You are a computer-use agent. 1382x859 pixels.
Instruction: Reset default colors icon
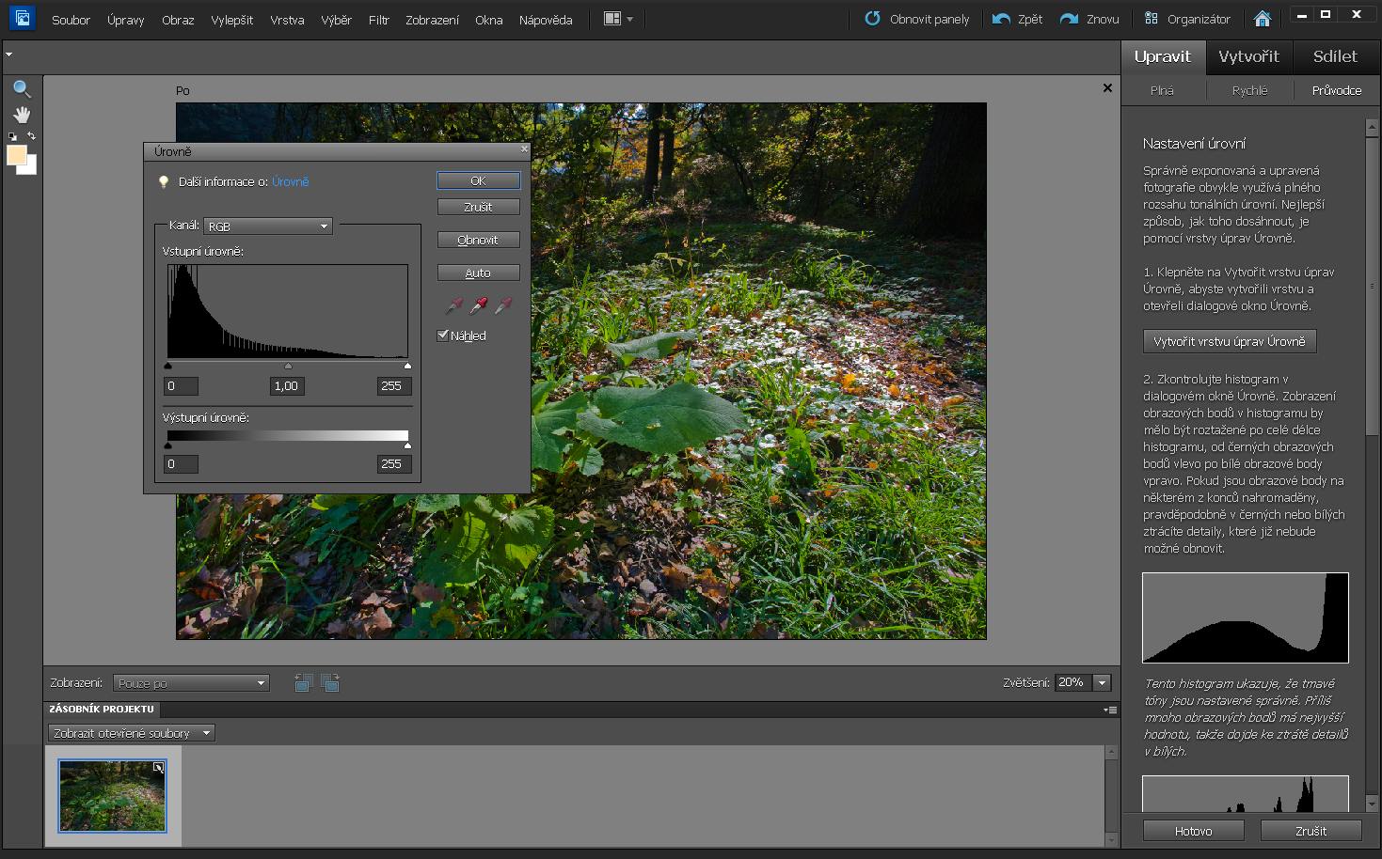coord(12,136)
